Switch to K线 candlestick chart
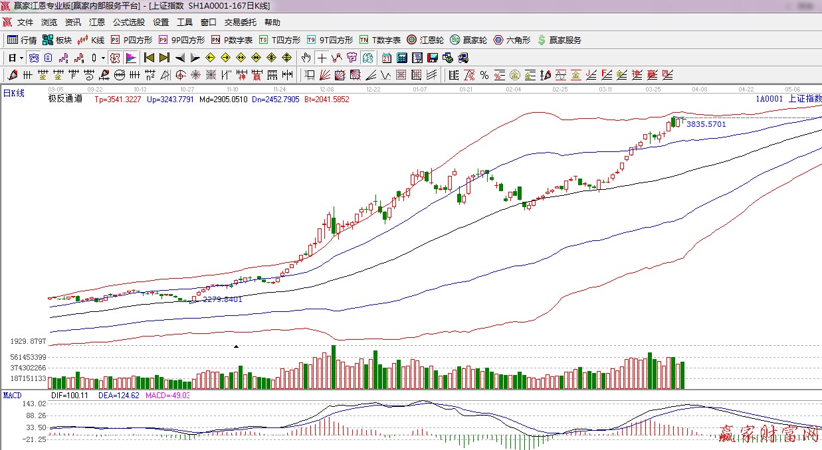This screenshot has height=450, width=822. pyautogui.click(x=91, y=40)
